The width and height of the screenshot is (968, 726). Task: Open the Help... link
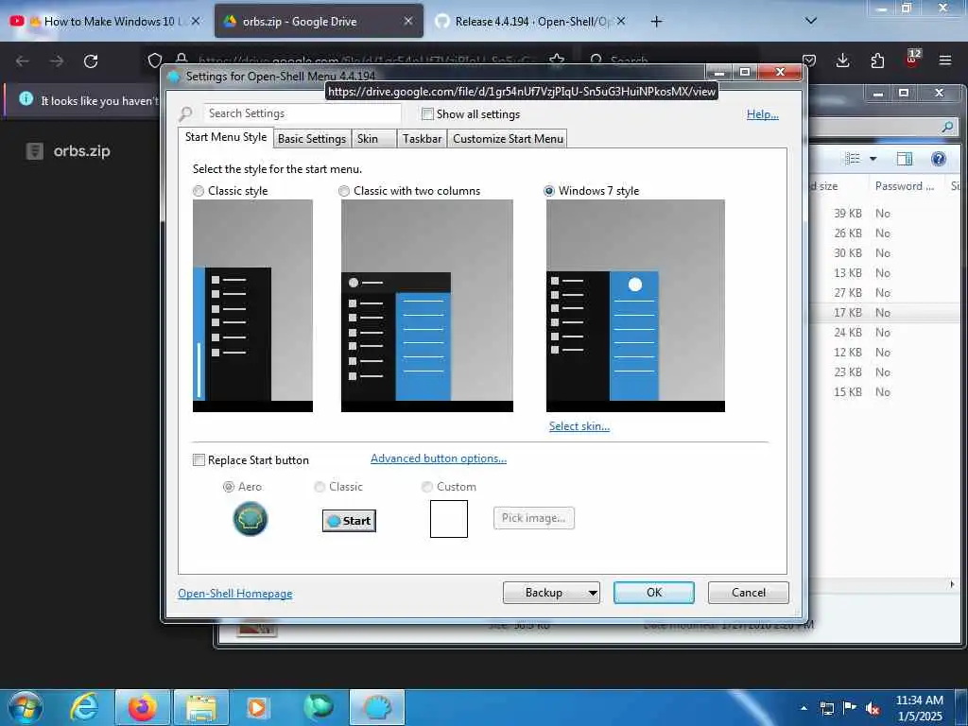tap(763, 114)
